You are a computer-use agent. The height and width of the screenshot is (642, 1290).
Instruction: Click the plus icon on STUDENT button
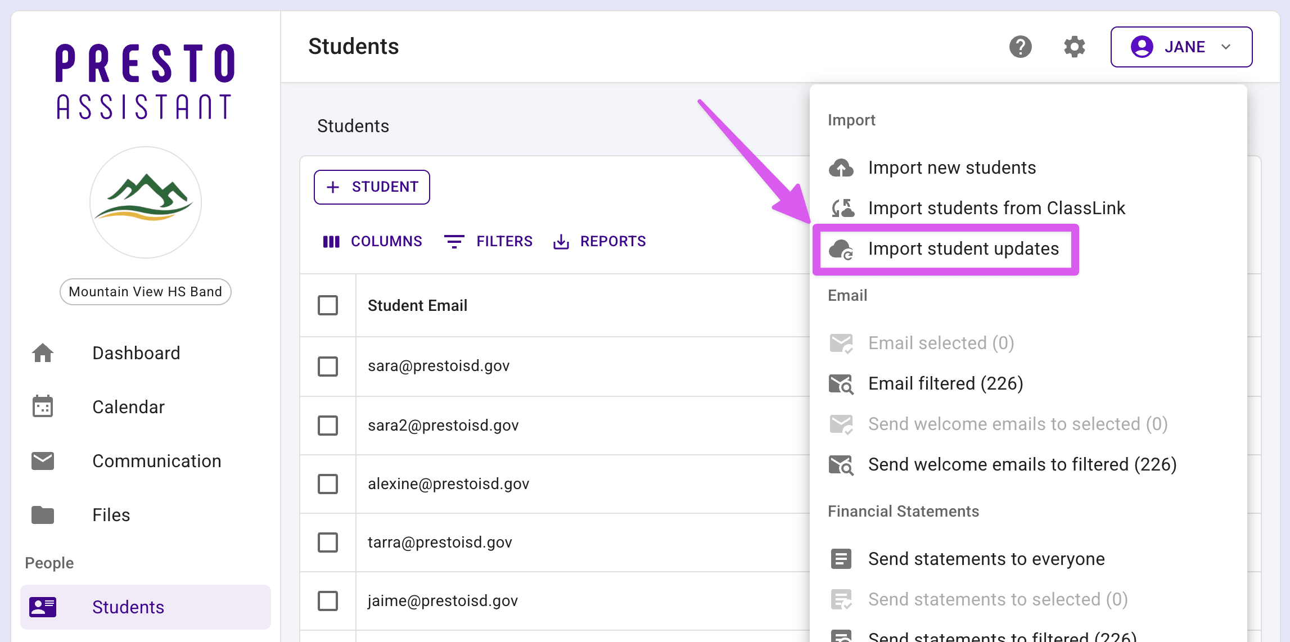pos(333,187)
